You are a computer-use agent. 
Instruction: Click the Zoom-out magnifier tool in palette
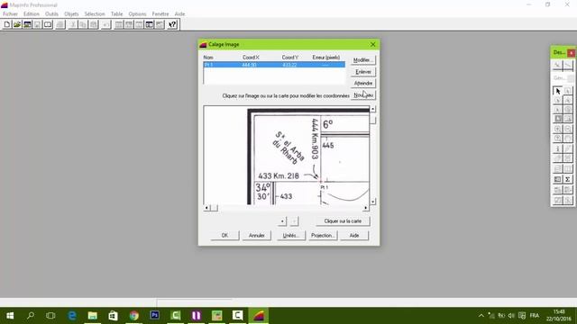point(568,129)
